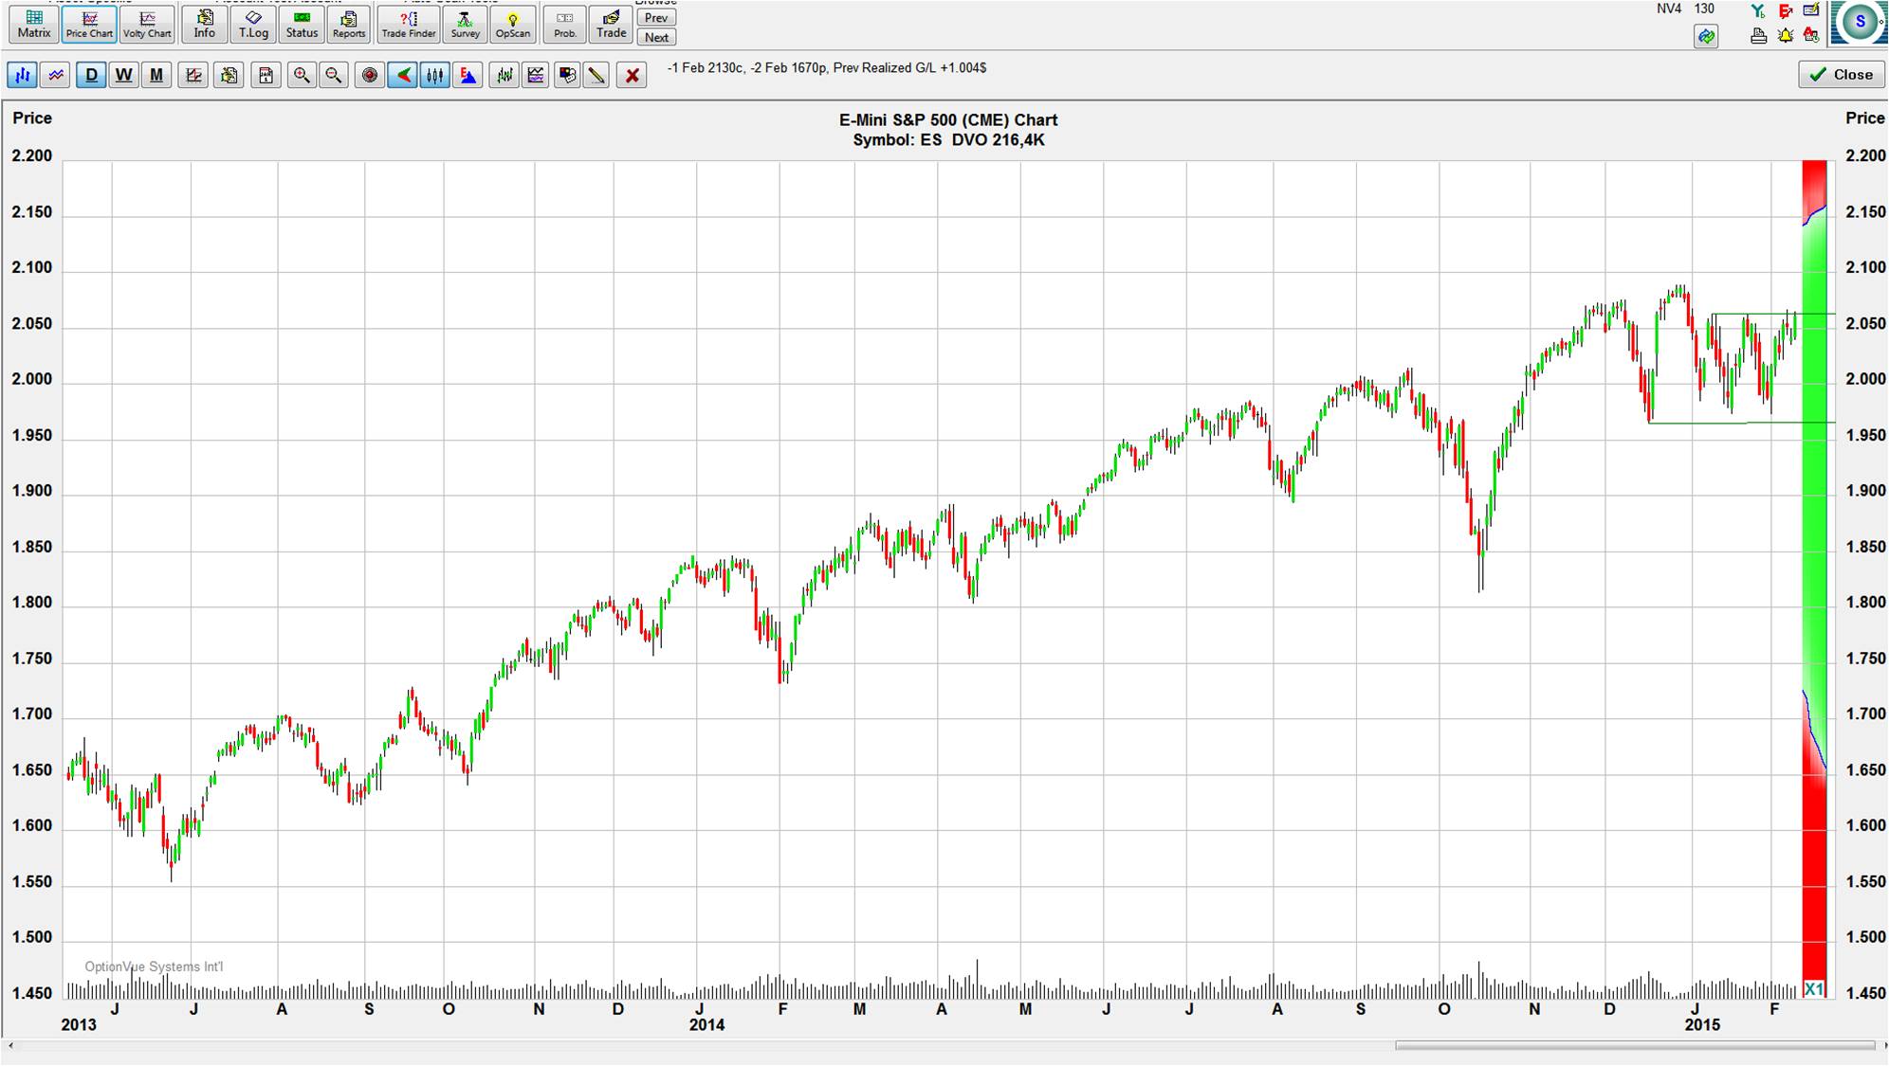
Task: Click the horizontal chart scrollbar thumb
Action: click(x=1634, y=1046)
